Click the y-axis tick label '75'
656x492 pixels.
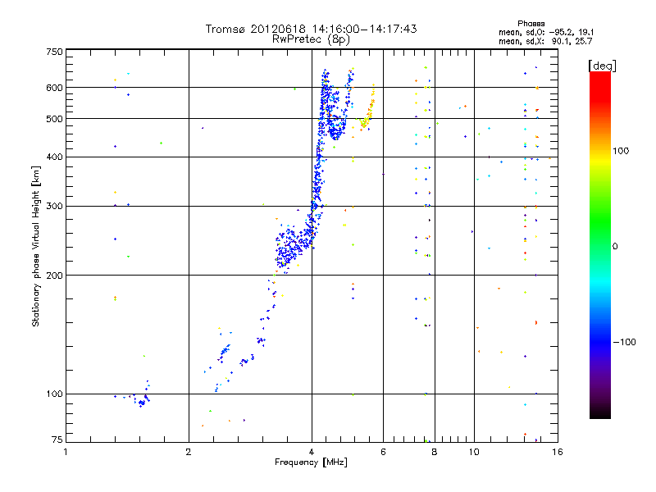pyautogui.click(x=57, y=440)
